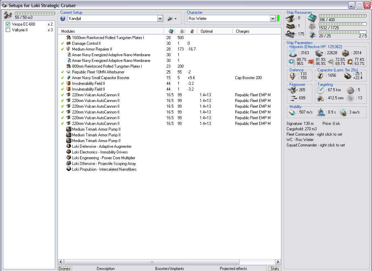Click the Loki Engineering Power Core Multiplier icon
Viewport: 372px width, 271px height.
(69, 158)
